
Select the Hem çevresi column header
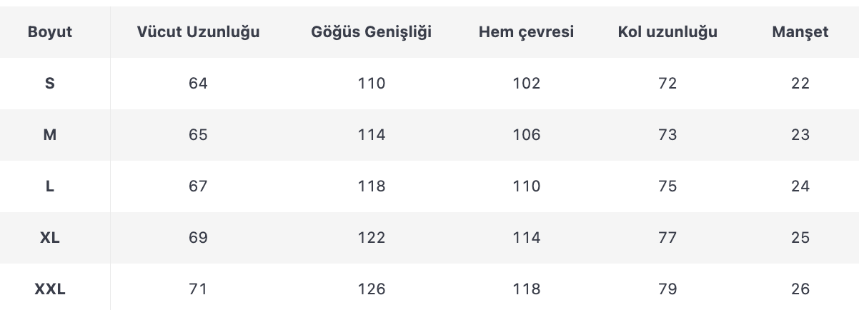pyautogui.click(x=527, y=32)
